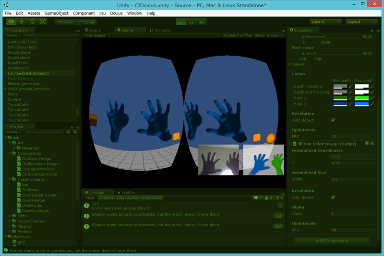The image size is (384, 256).
Task: Open the Component menu
Action: [x=84, y=13]
